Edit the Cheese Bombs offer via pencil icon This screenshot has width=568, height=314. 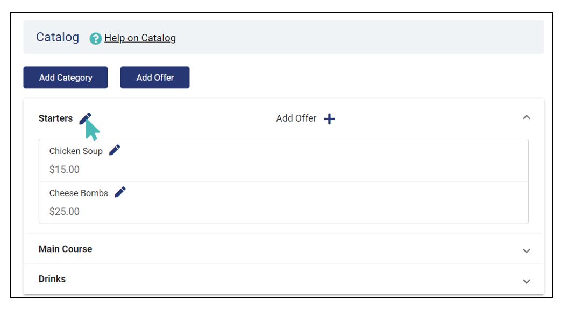pos(120,192)
